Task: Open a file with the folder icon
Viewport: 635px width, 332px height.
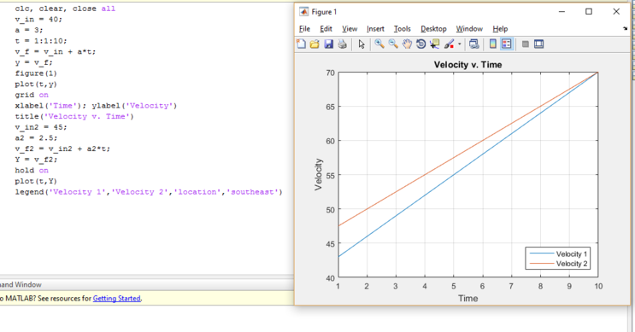Action: coord(315,44)
